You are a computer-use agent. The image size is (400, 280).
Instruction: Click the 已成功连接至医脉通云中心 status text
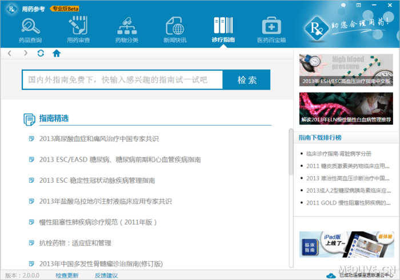click(x=366, y=275)
